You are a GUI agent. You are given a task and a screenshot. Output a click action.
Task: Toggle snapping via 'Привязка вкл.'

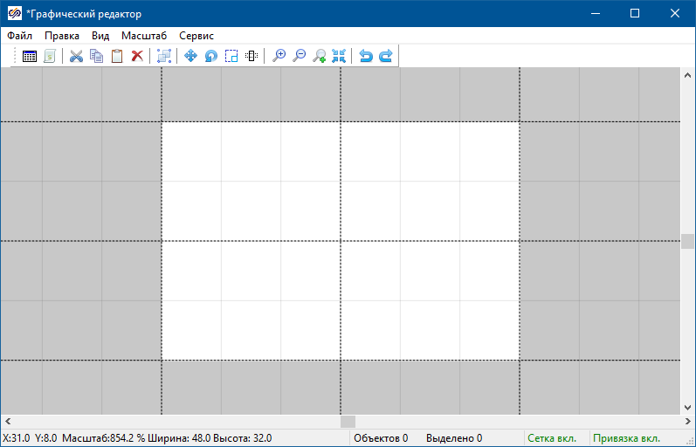[626, 438]
